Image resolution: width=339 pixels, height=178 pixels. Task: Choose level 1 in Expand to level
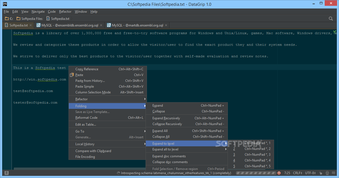(x=251, y=143)
